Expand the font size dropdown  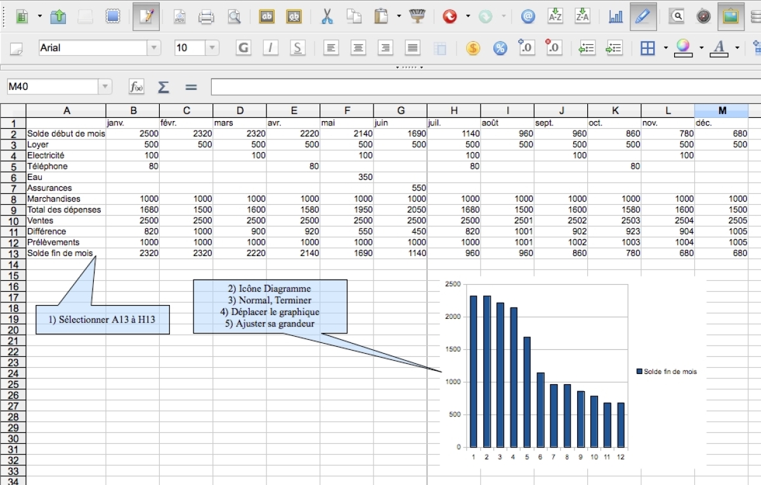pyautogui.click(x=211, y=48)
